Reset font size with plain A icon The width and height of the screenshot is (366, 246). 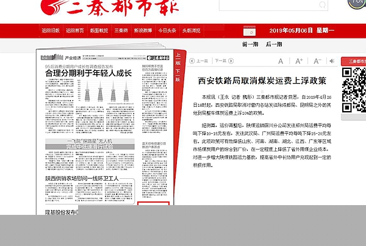tap(281, 61)
